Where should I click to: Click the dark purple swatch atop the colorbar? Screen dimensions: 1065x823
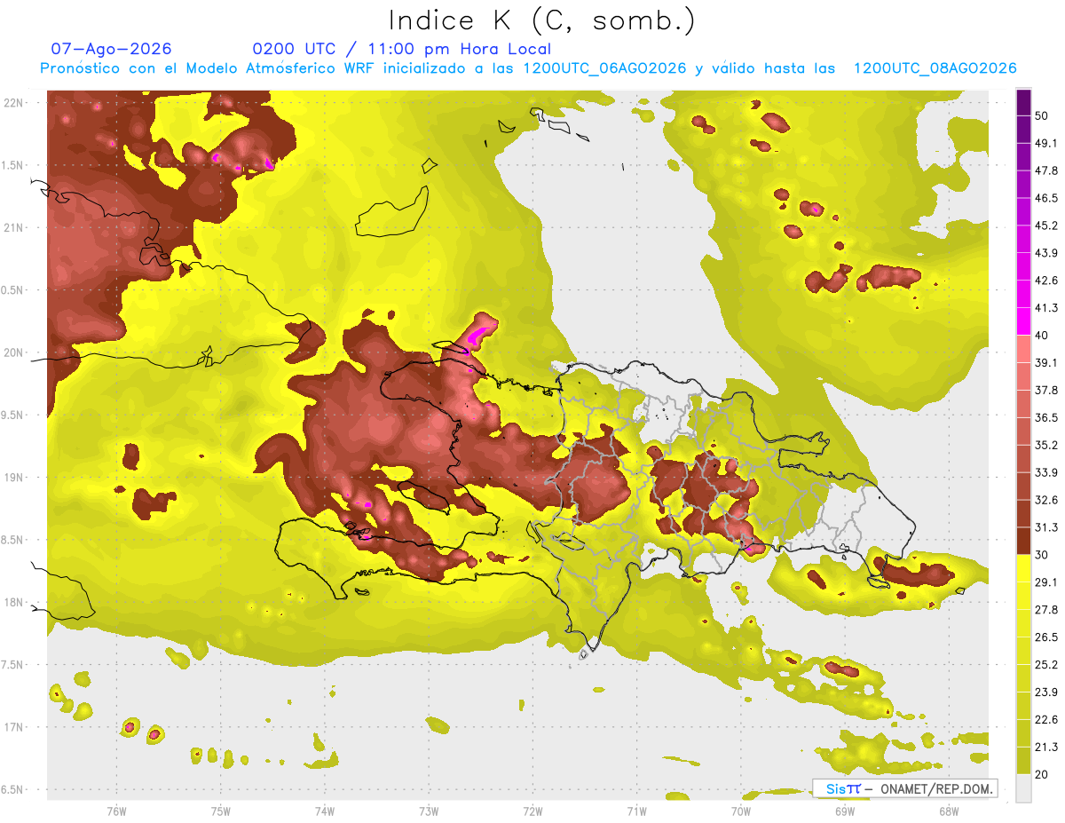pos(1023,103)
